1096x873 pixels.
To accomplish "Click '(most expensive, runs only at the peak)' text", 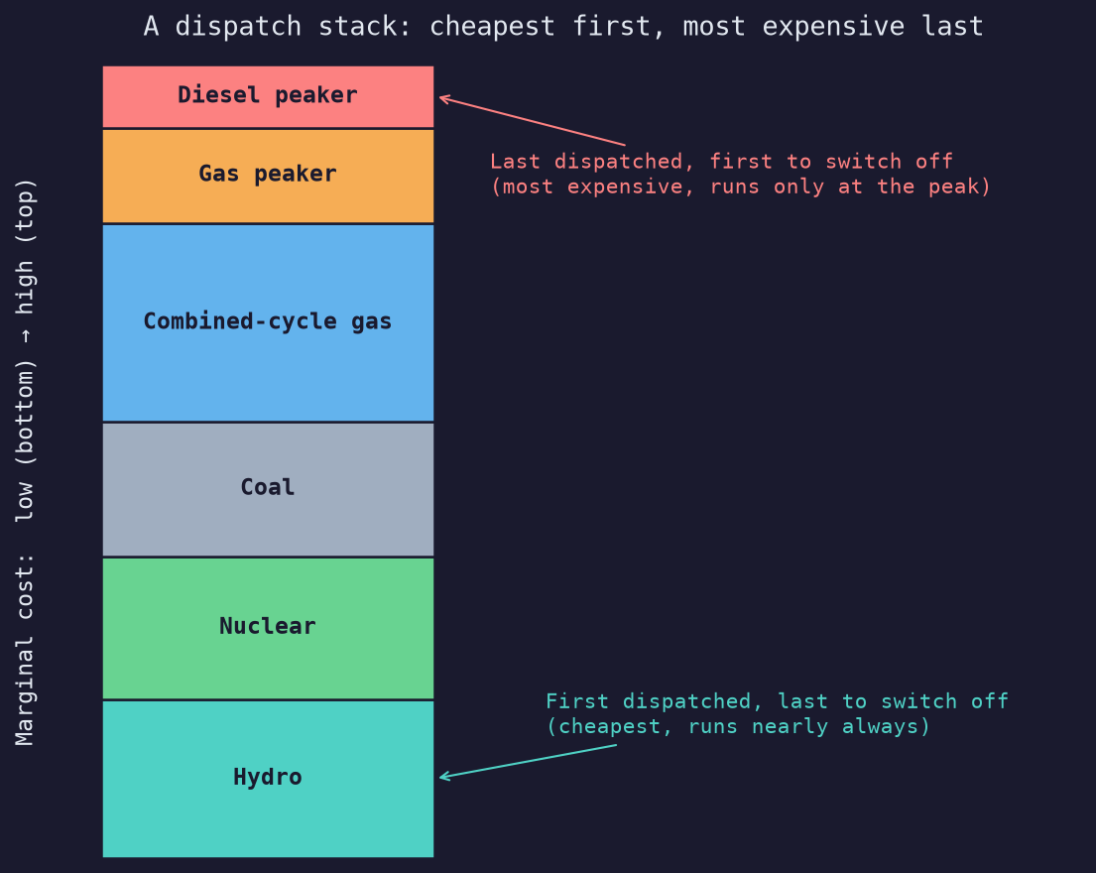I will click(740, 187).
